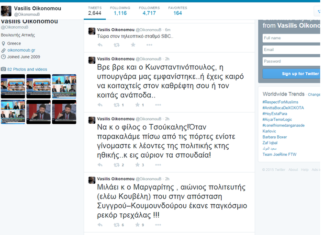The width and height of the screenshot is (335, 235).
Task: Click Vasilis Oikonomou name on SBC tweet
Action: (x=116, y=30)
